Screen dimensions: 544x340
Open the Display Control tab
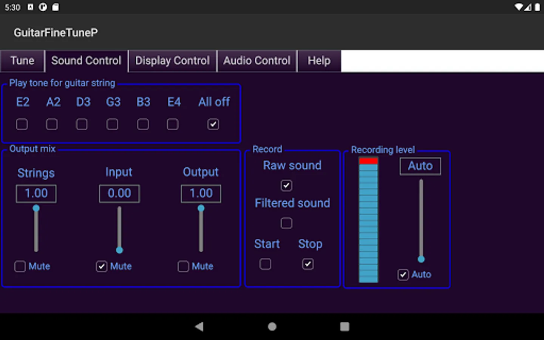172,61
